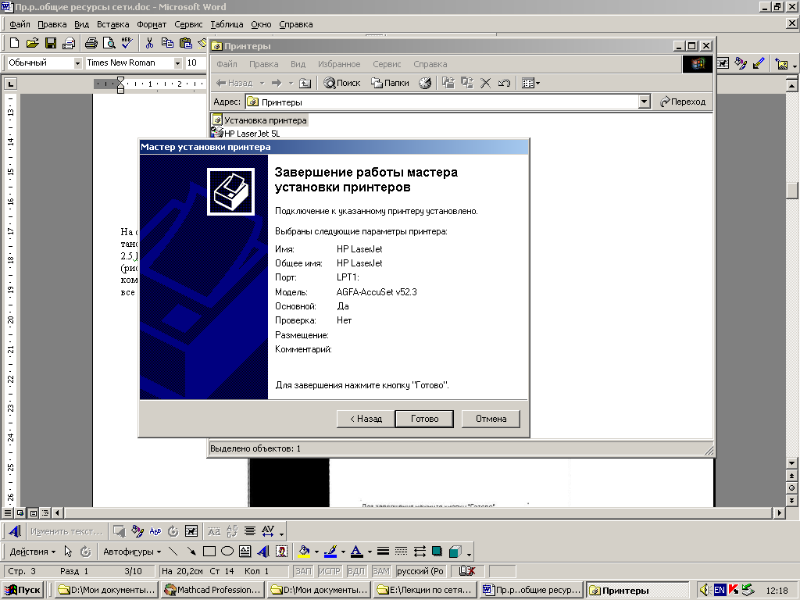Click the History icon in Printers toolbar
The width and height of the screenshot is (800, 600).
425,83
